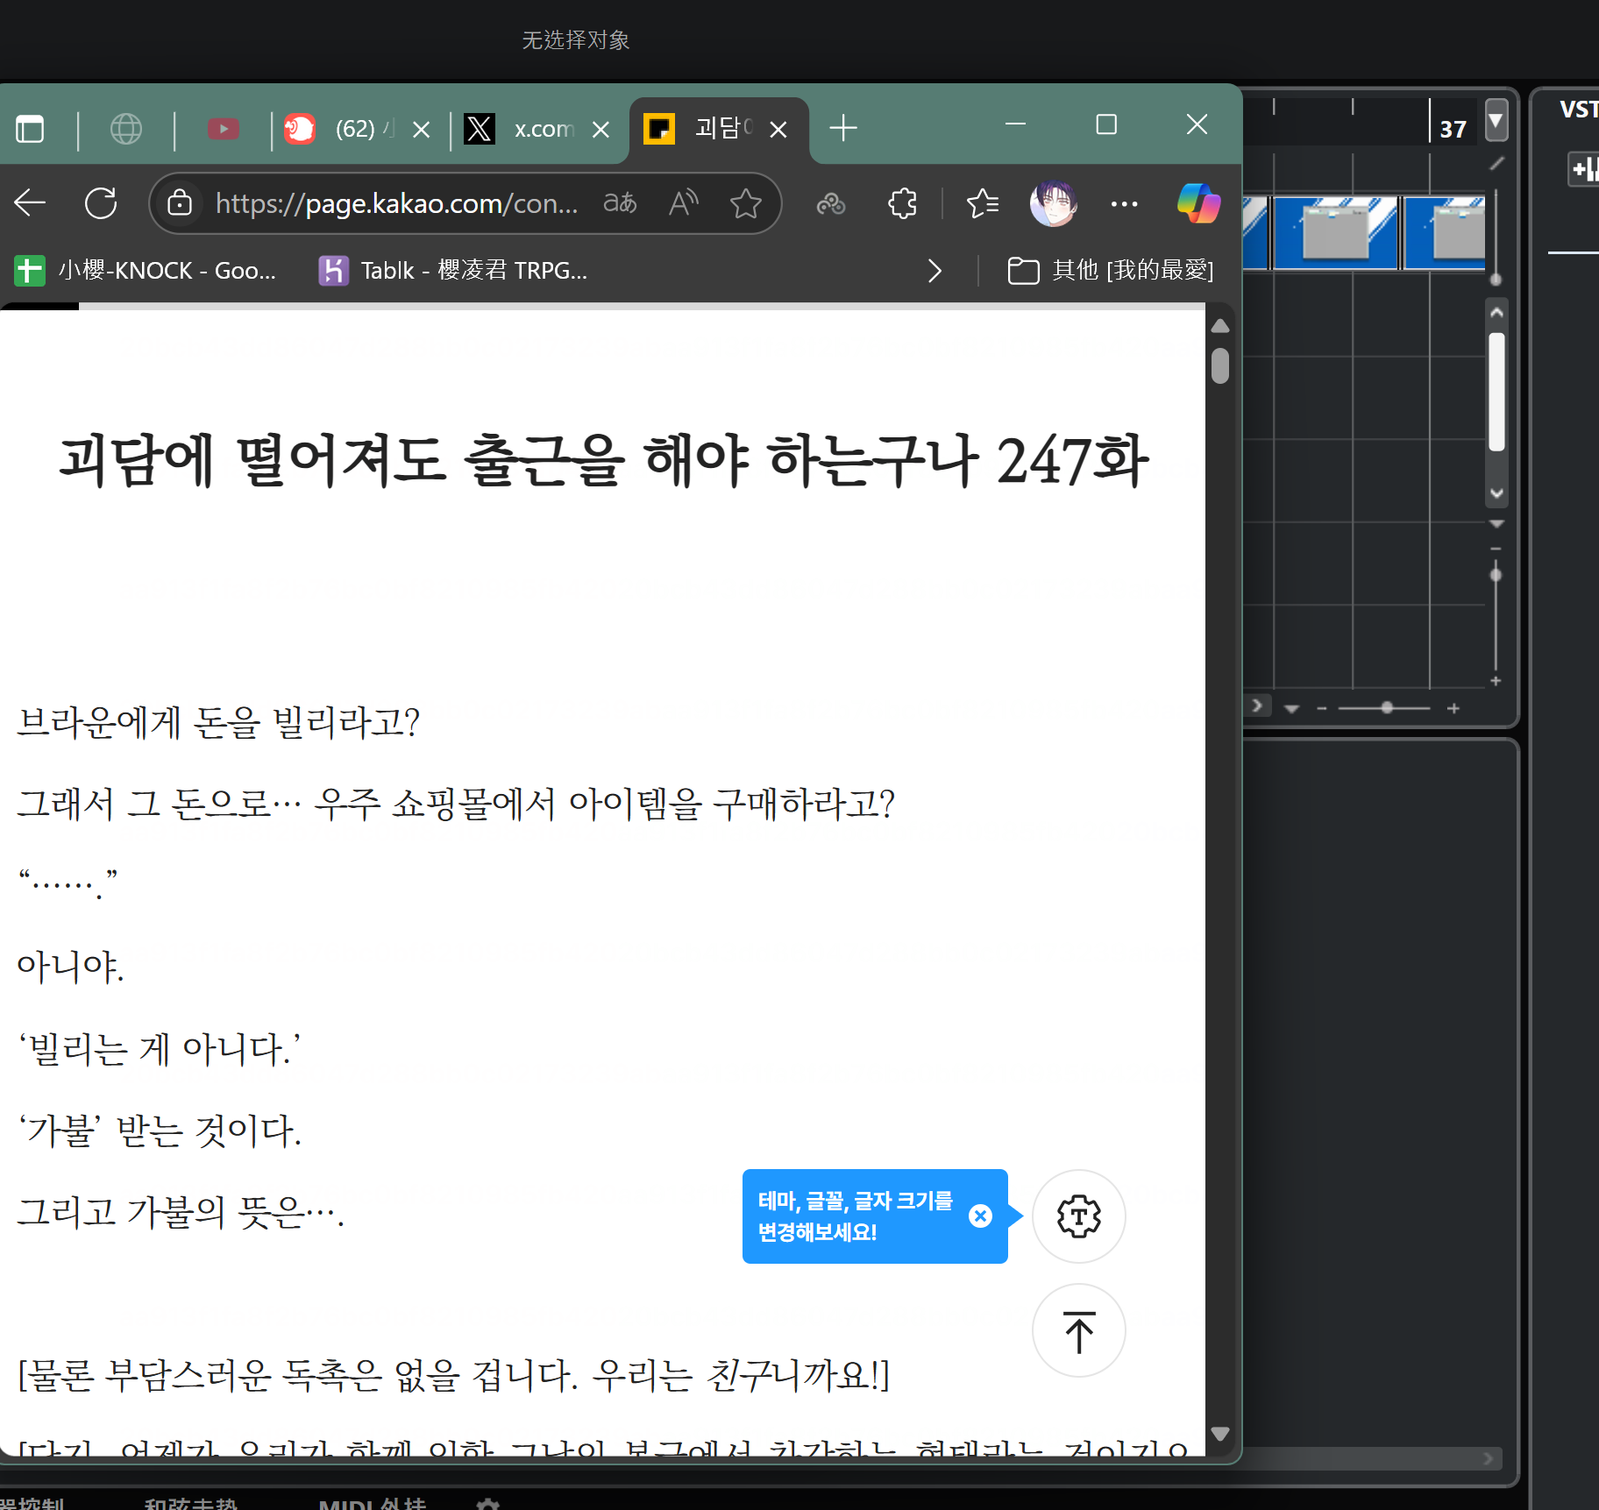Click the Read Aloud icon in address bar

pos(683,204)
